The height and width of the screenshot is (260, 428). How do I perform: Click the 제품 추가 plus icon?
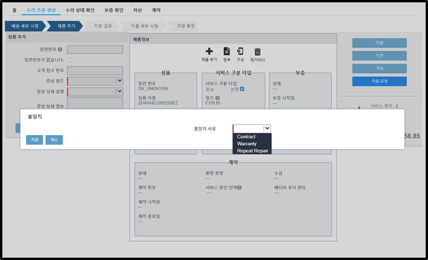[209, 51]
